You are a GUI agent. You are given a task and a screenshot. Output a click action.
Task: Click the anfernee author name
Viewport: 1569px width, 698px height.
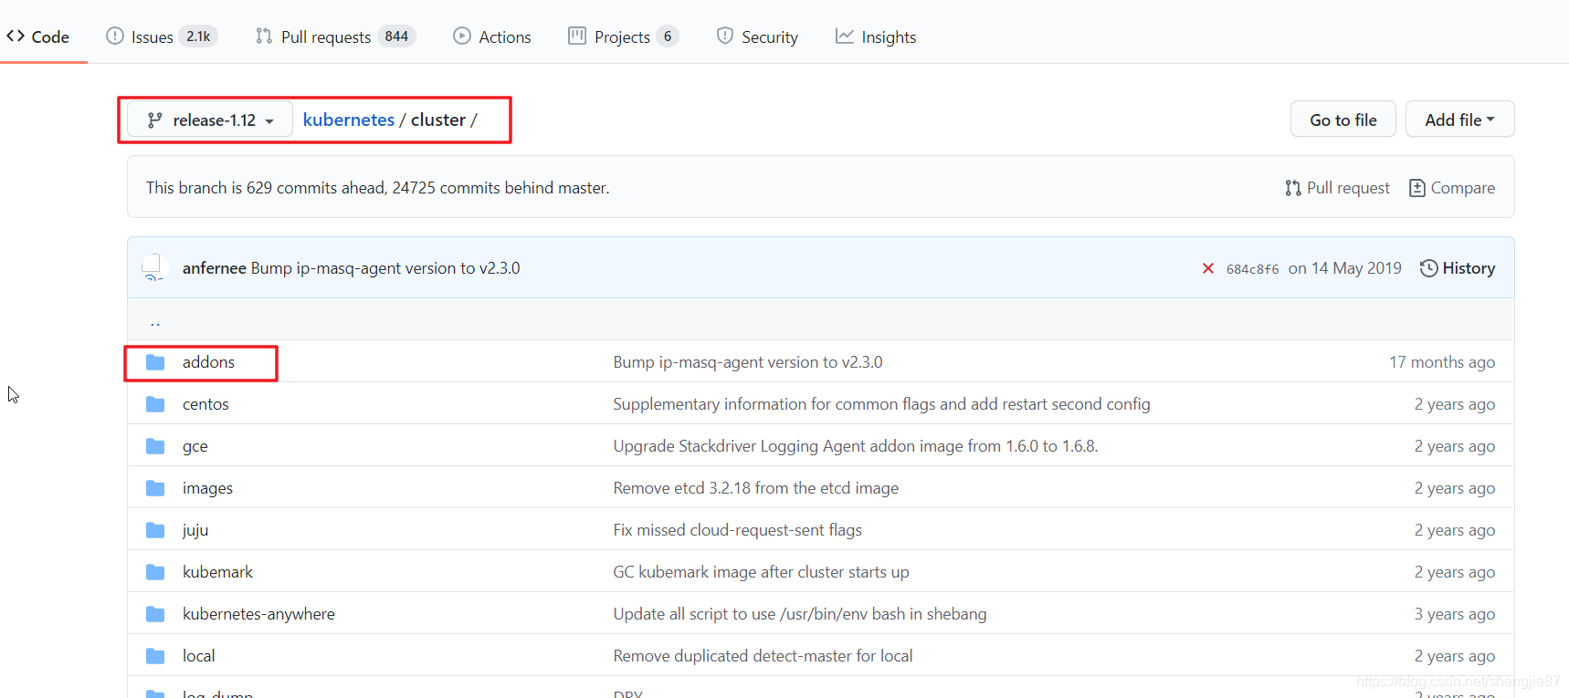(215, 267)
